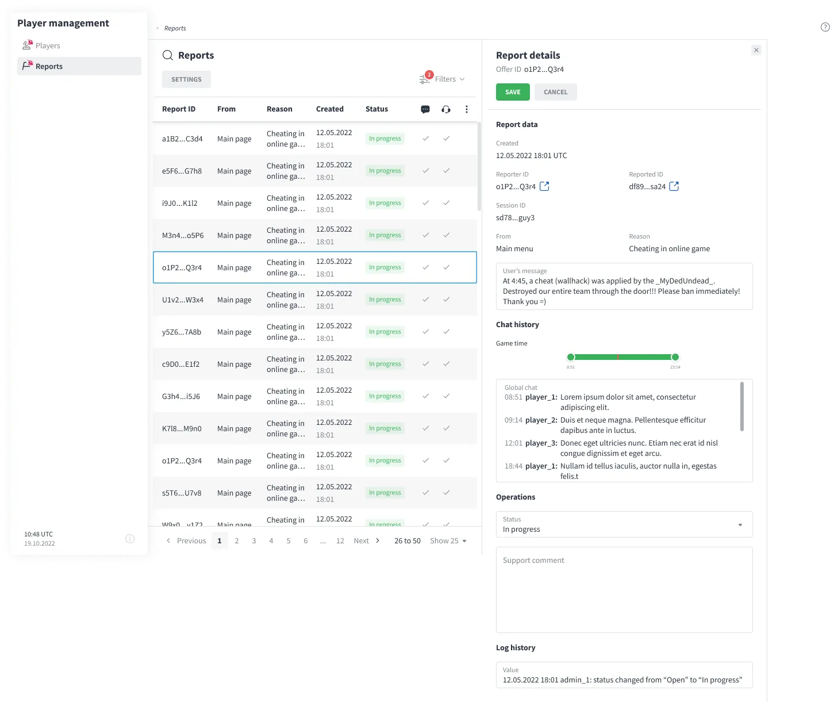
Task: Close the Report details panel
Action: pos(756,50)
